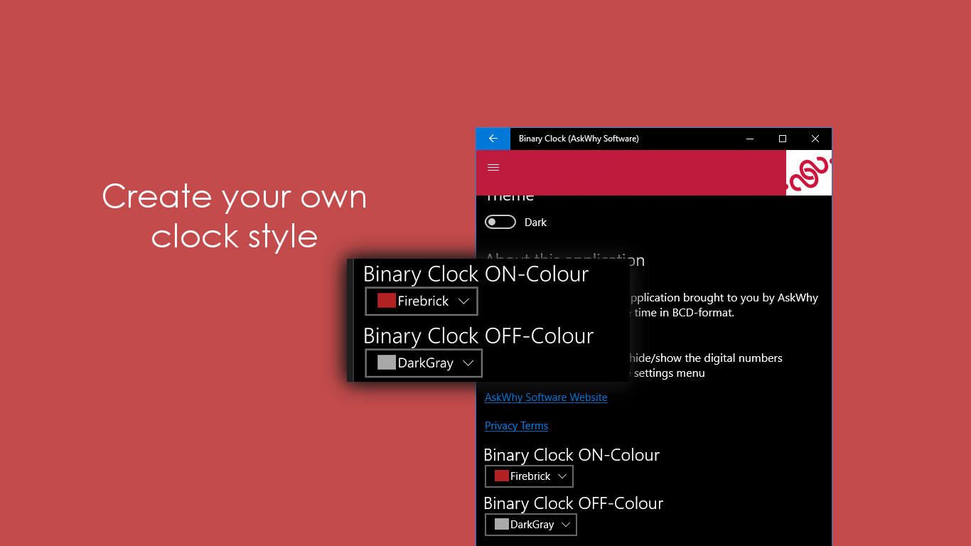Open the hamburger menu
971x546 pixels.
(493, 168)
